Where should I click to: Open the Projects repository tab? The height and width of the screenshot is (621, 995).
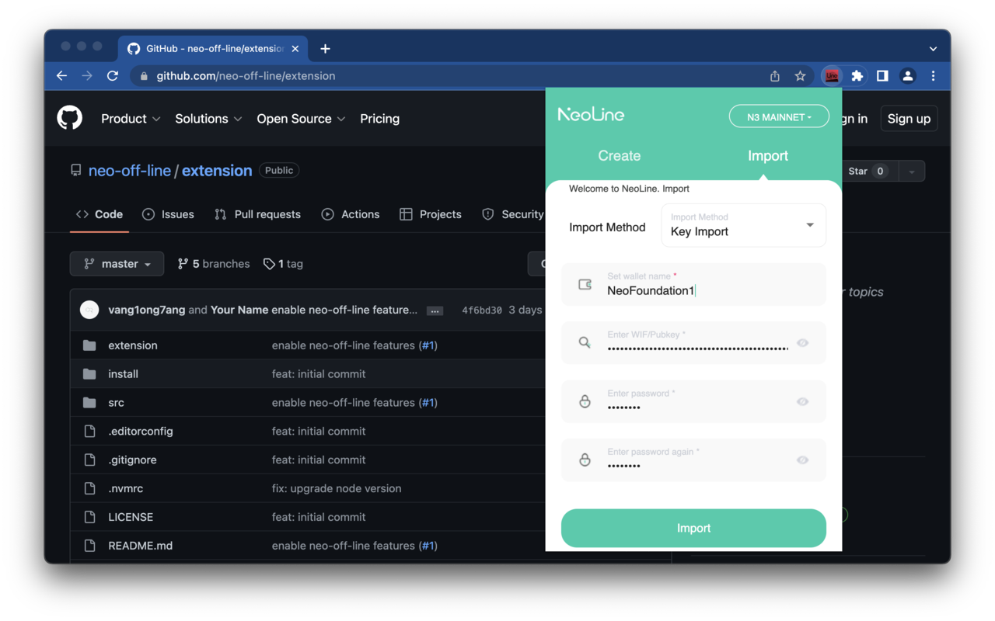431,214
